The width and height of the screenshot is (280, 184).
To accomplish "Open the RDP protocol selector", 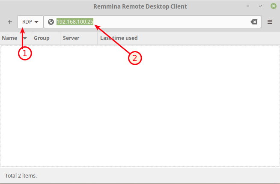I will coord(30,22).
